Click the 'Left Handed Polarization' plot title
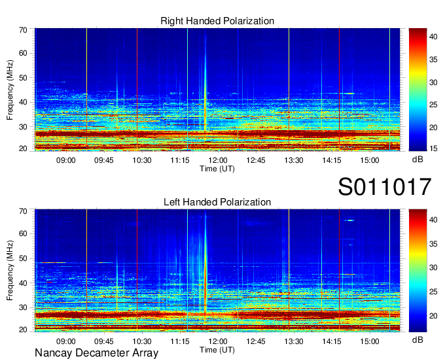The image size is (445, 361). click(x=217, y=202)
